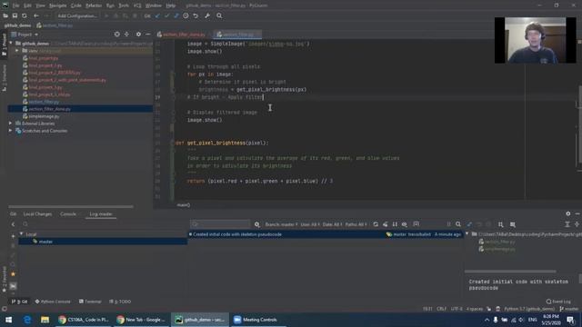Expand the venv folder
This screenshot has height=327, width=582.
(x=17, y=51)
